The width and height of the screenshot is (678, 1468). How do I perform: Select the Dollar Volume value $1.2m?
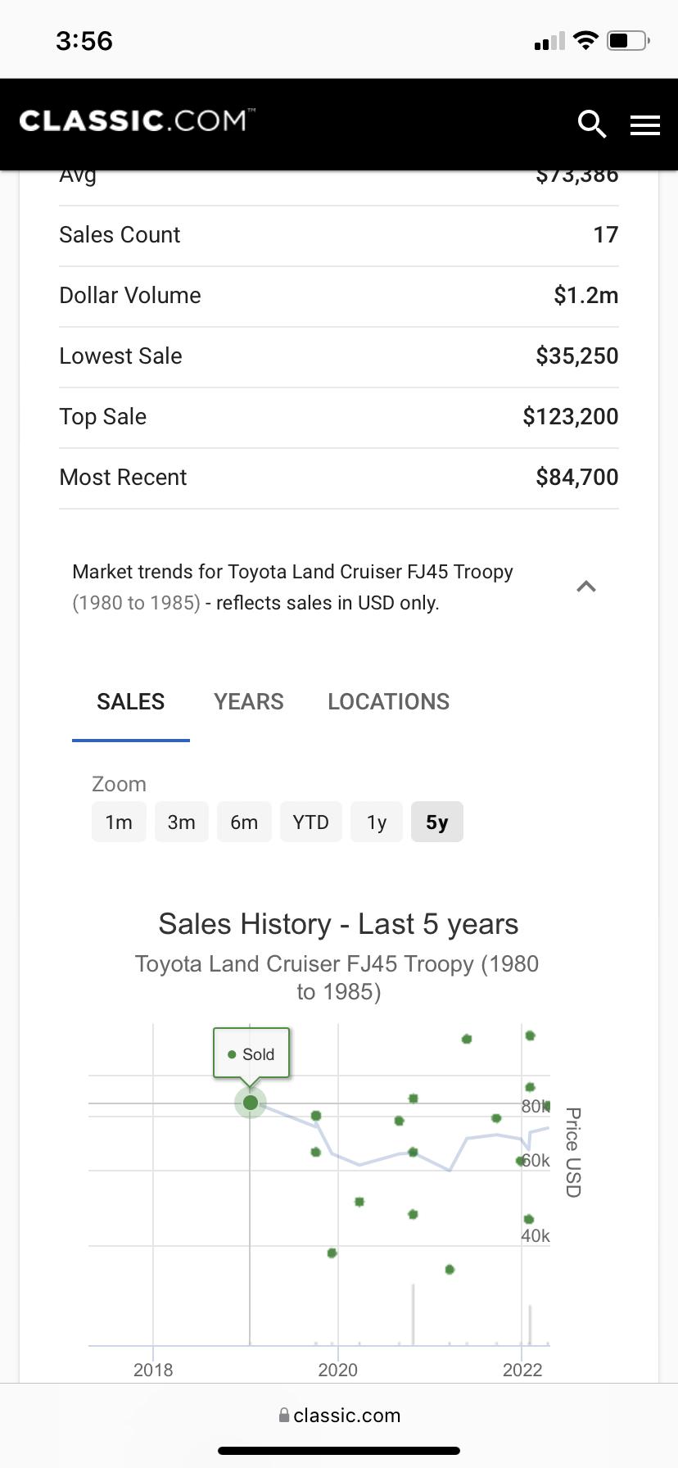(x=586, y=296)
